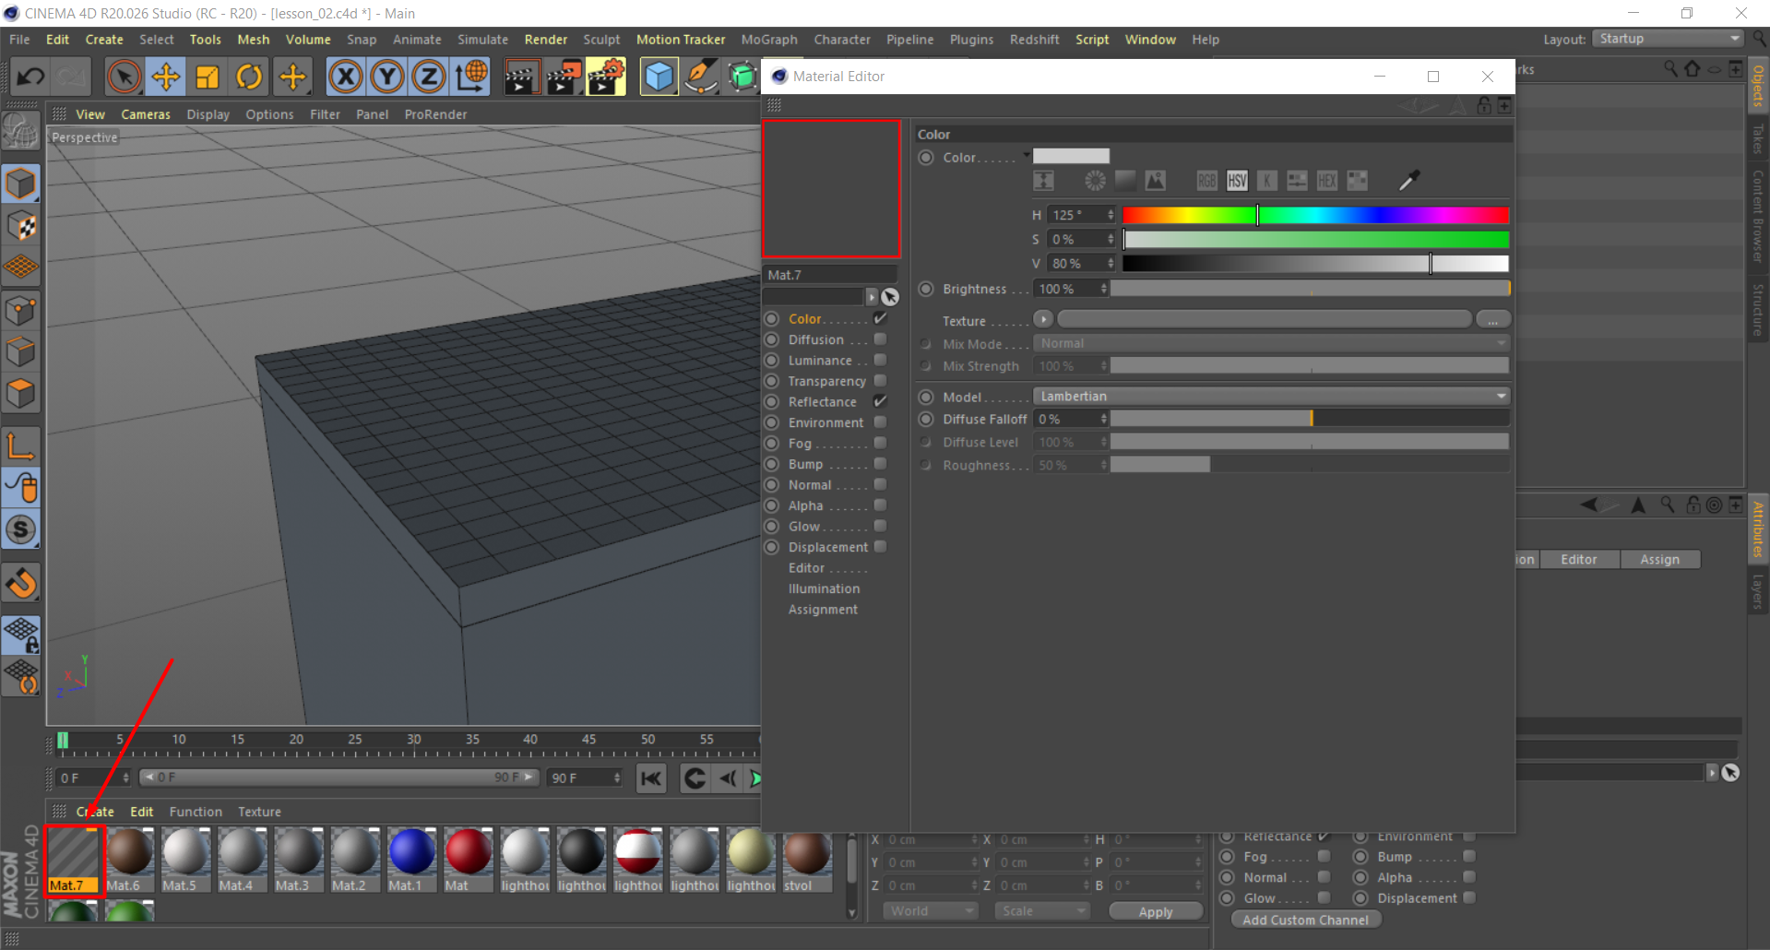Click the Enable Snap S icon
1770x950 pixels.
[21, 529]
